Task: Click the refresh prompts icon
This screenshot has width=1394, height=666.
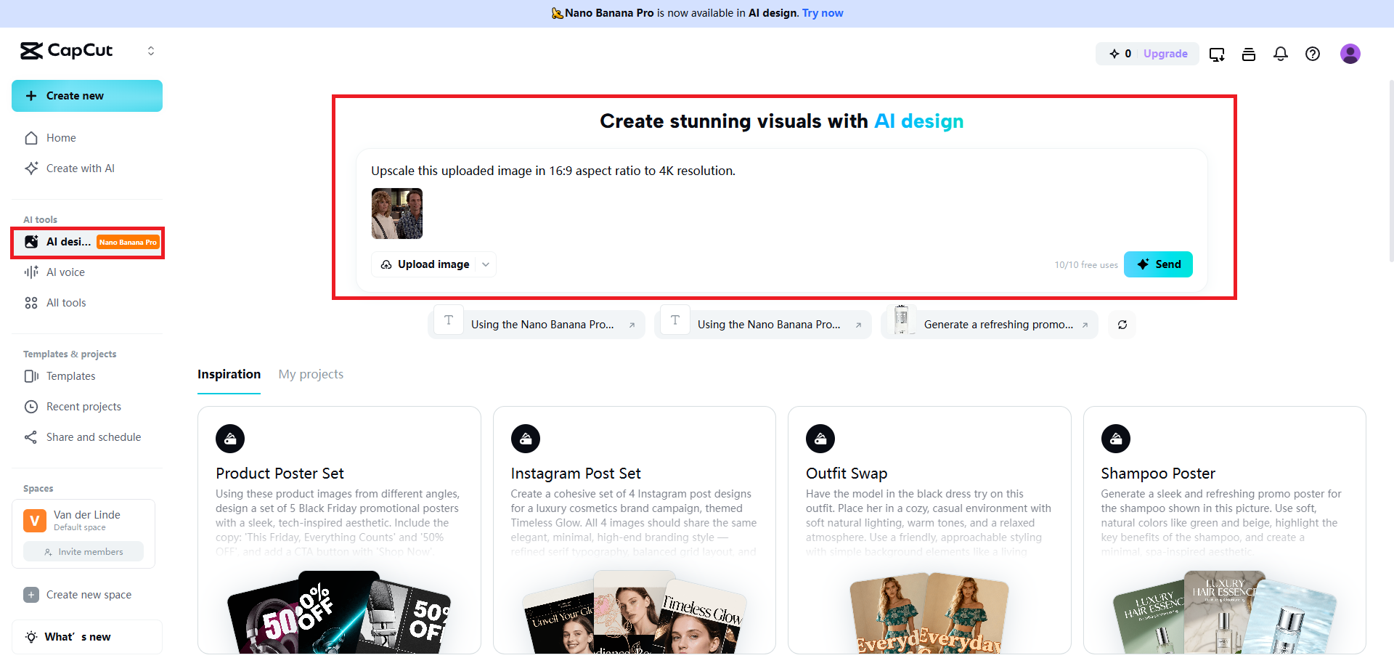Action: 1122,325
